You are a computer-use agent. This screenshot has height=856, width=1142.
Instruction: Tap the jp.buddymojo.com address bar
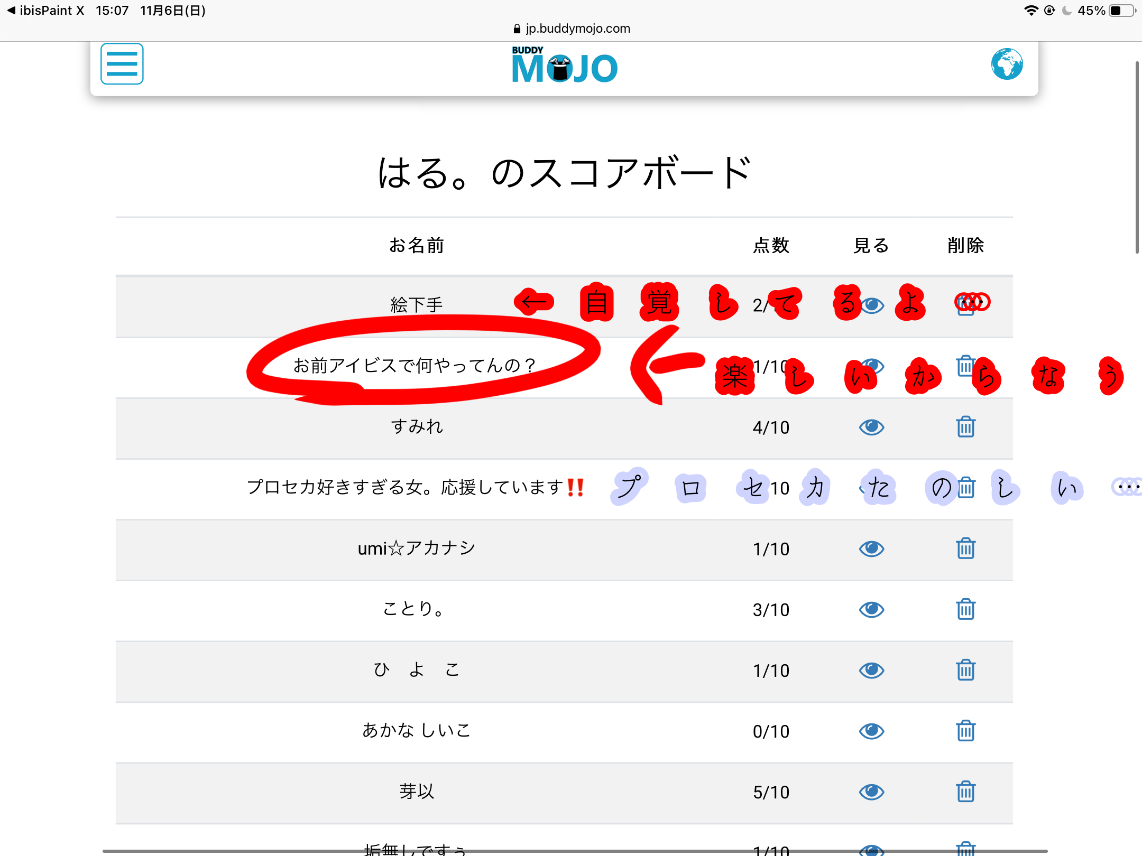point(572,29)
